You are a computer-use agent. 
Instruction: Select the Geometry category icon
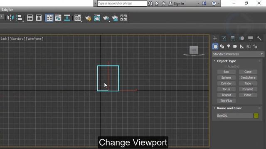click(215, 46)
